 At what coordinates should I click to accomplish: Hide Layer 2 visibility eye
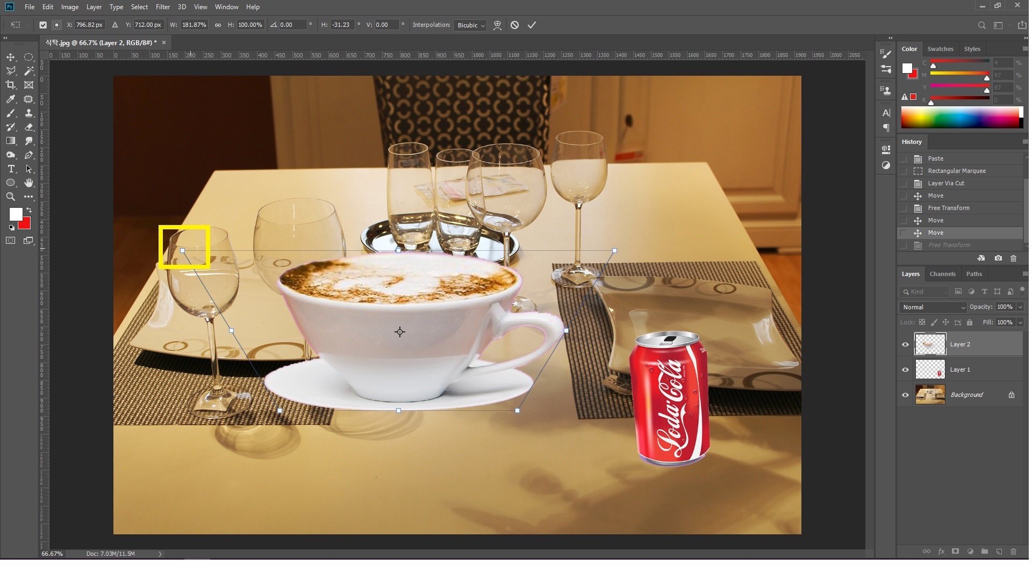pos(905,345)
